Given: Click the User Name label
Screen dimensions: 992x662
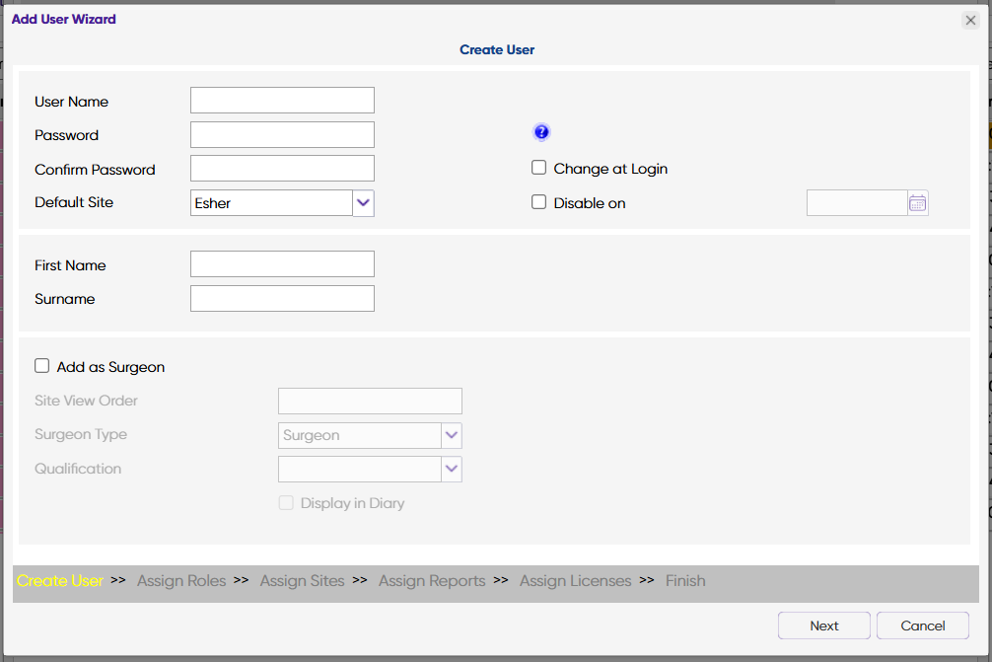Looking at the screenshot, I should coord(71,102).
